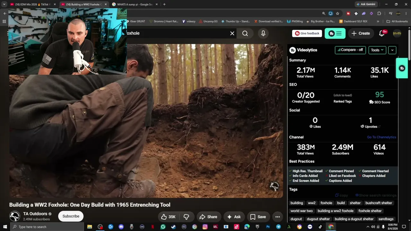Screen dimensions: 411x231
Task: Switch to WHATS A sump pi Google tab
Action: tap(134, 4)
